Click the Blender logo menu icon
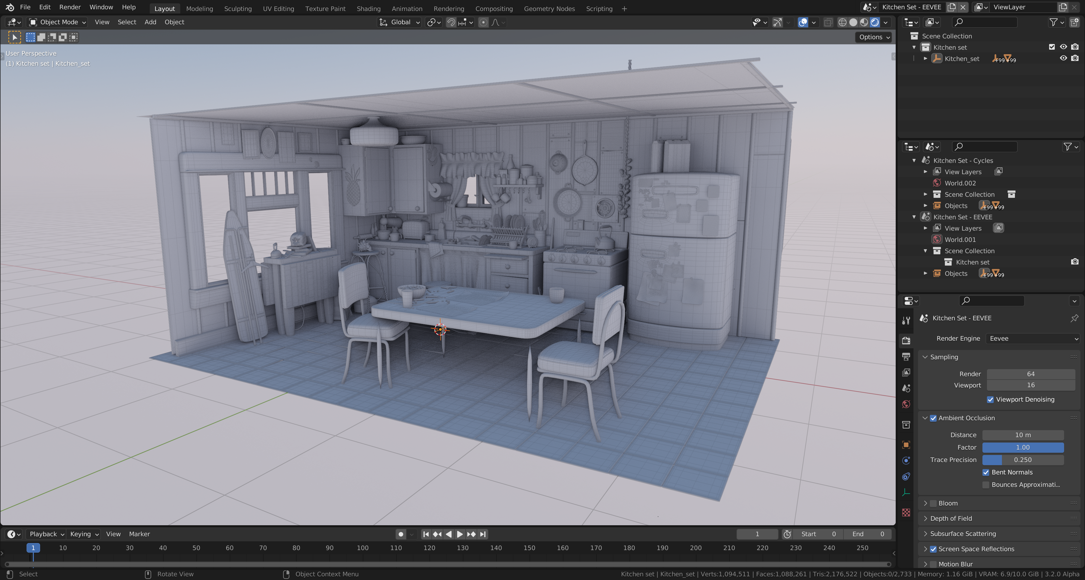Viewport: 1085px width, 580px height. tap(10, 7)
